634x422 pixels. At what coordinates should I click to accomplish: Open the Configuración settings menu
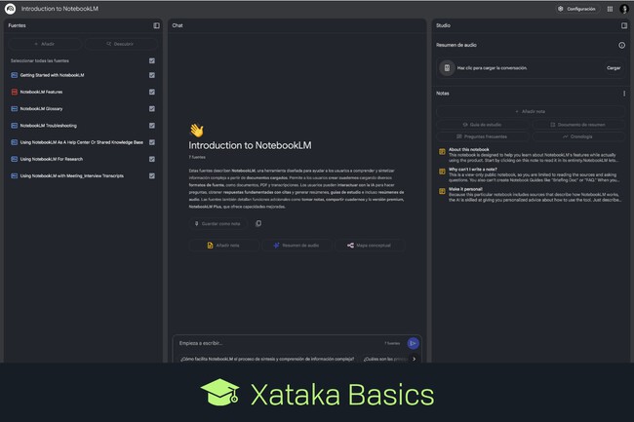[x=576, y=9]
